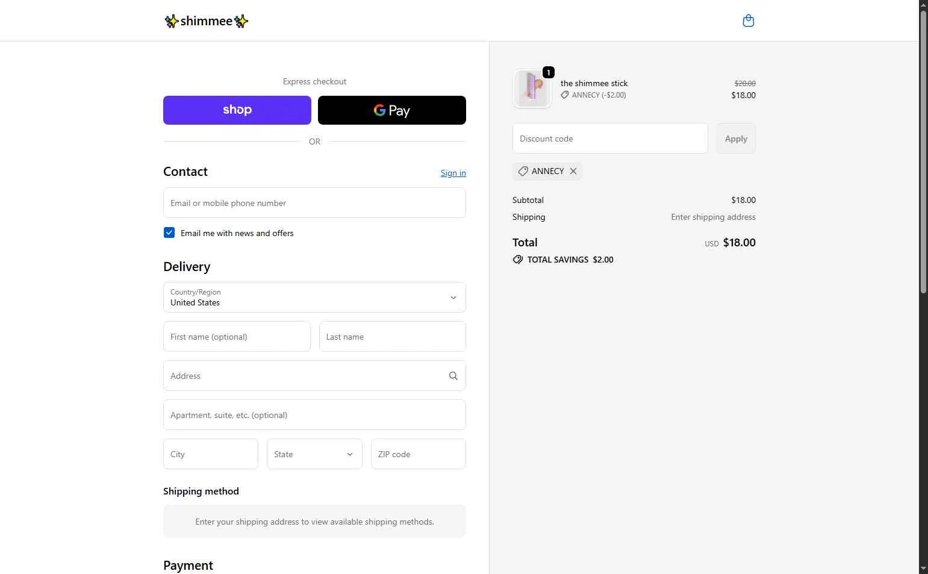Click the total savings tag icon
Image resolution: width=928 pixels, height=574 pixels.
[x=518, y=260]
